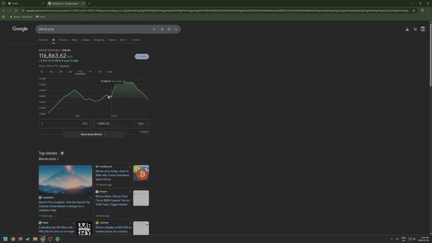Show the 5D chart range
432x243 pixels.
point(51,72)
